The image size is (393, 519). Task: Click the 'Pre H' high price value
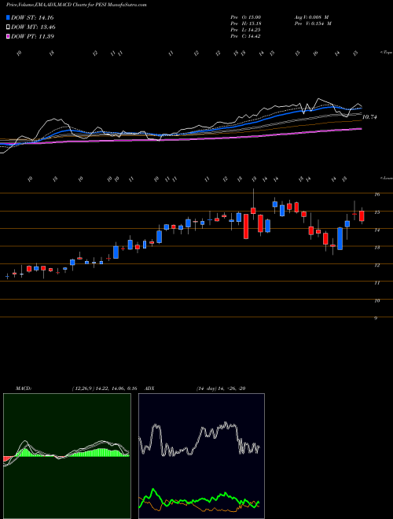(x=245, y=24)
